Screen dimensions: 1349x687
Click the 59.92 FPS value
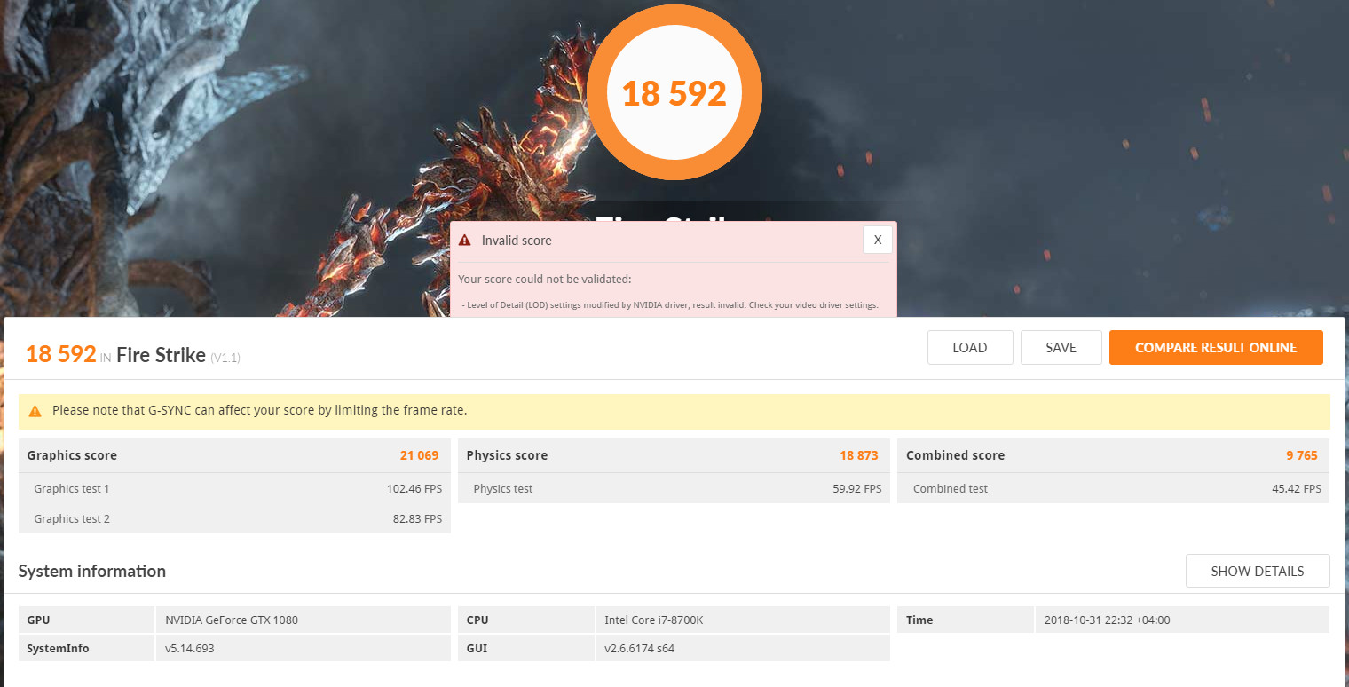(x=856, y=488)
